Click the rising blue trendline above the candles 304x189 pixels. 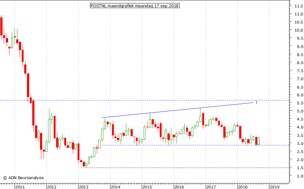[x=178, y=110]
